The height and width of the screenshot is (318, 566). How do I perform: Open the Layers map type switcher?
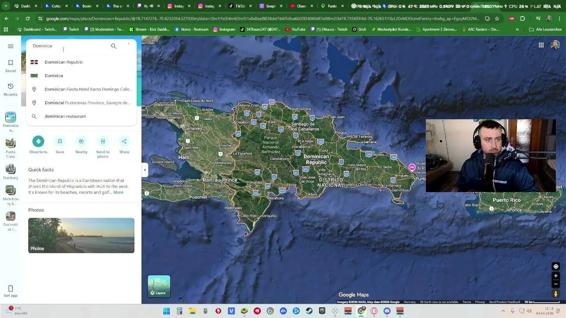(159, 286)
